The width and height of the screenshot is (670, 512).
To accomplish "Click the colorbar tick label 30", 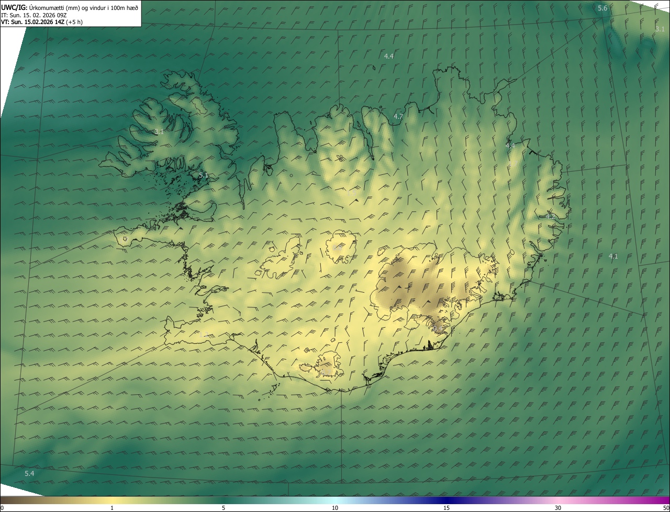I will [x=558, y=508].
